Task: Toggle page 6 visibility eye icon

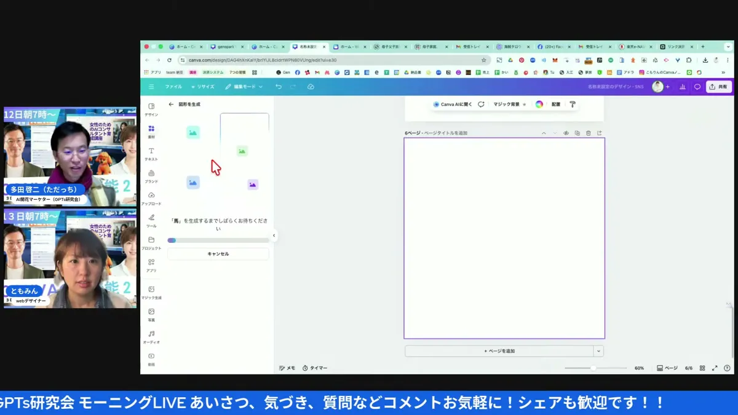Action: coord(566,133)
